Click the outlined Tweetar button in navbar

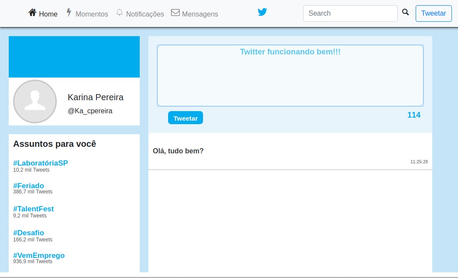pyautogui.click(x=434, y=14)
